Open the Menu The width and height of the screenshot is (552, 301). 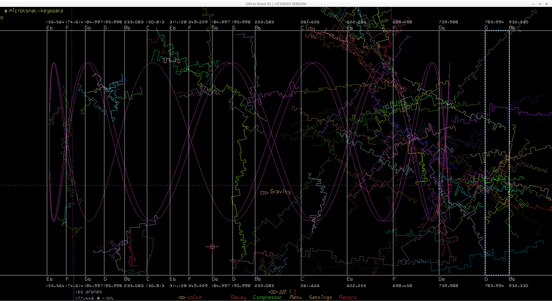tap(296, 298)
